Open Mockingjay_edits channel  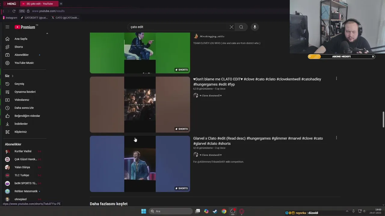pyautogui.click(x=212, y=36)
